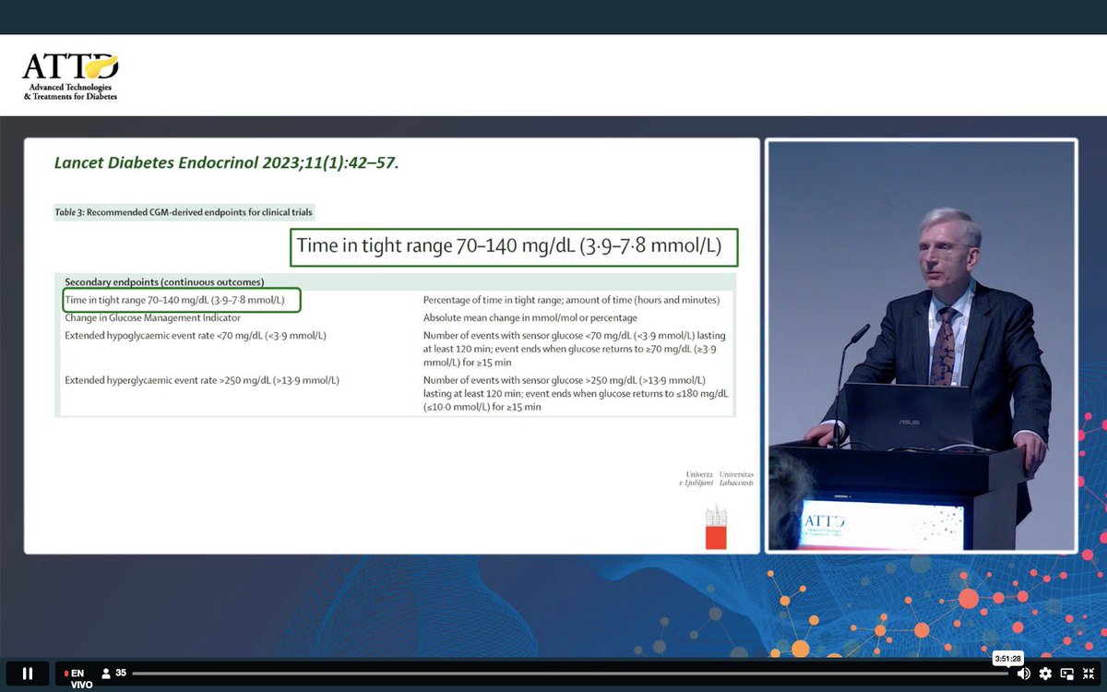This screenshot has width=1107, height=692.
Task: Click the ATTD logo at top left
Action: click(71, 77)
